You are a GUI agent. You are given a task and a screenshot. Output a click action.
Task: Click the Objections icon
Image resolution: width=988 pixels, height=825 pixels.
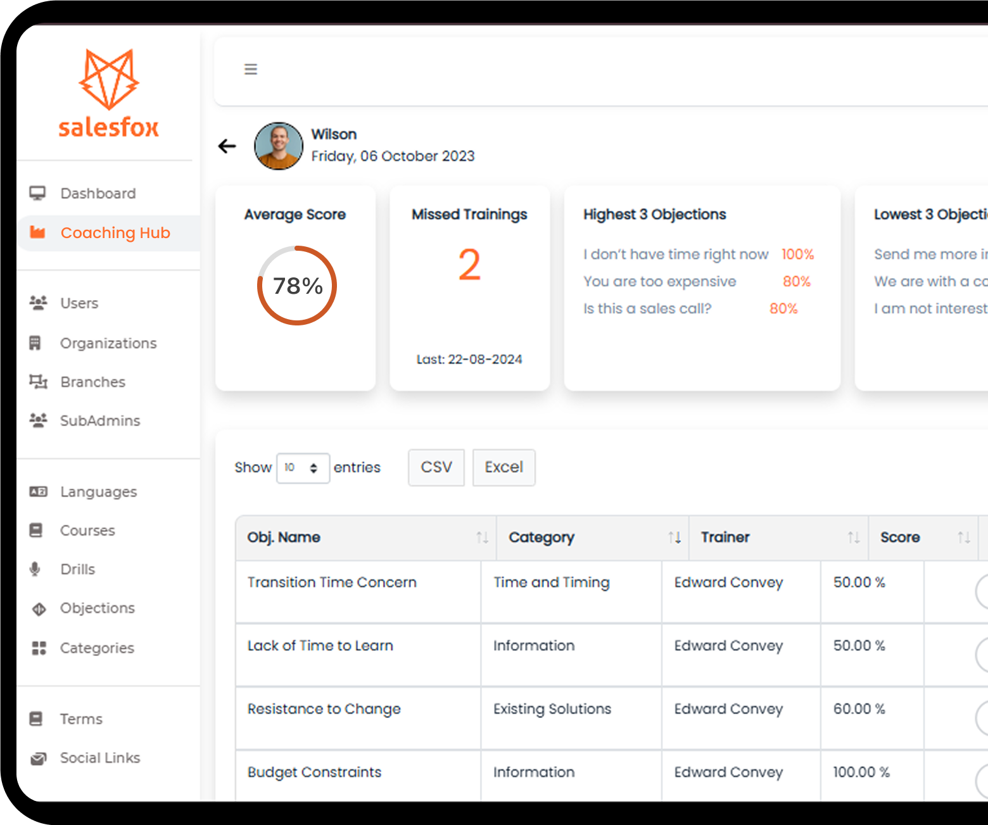tap(39, 608)
